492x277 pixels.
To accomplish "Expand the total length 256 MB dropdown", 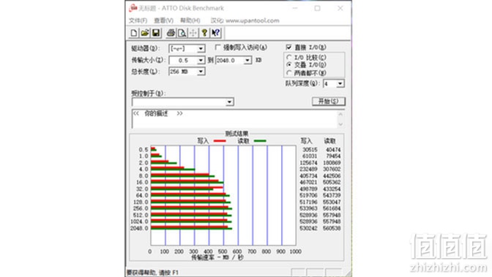I will coord(201,72).
